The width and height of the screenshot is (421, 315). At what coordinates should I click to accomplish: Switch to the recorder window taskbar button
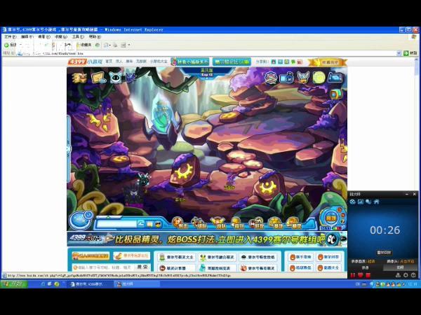tap(137, 284)
